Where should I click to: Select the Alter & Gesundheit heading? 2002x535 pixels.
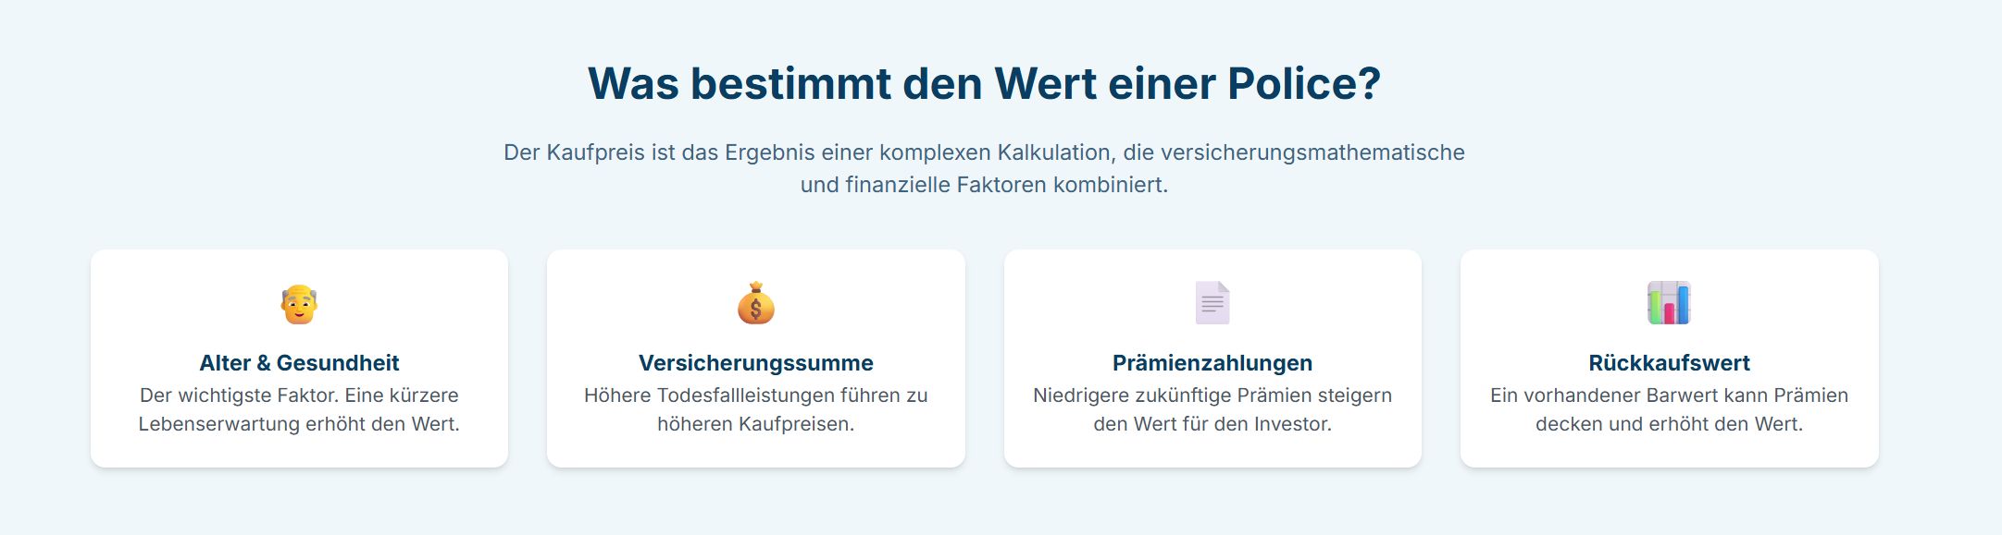(299, 363)
